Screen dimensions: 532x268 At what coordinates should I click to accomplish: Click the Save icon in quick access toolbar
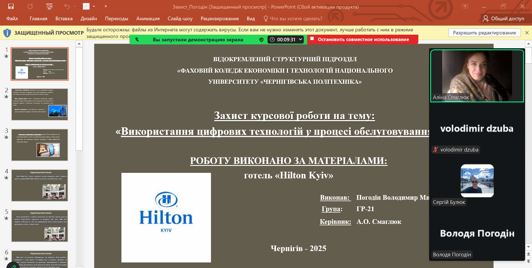[11, 6]
